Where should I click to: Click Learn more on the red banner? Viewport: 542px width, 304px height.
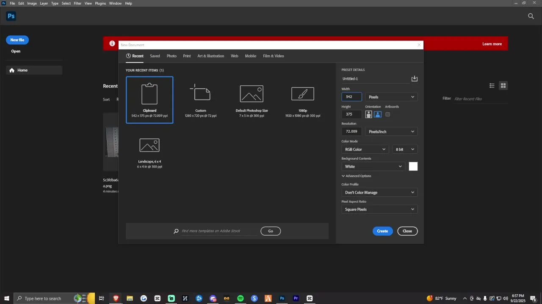[x=492, y=44]
